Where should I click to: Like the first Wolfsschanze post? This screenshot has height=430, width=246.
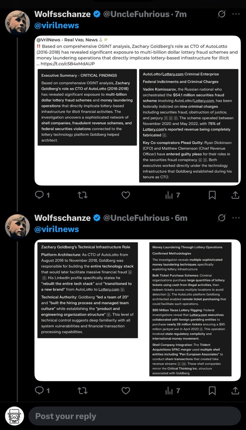click(x=126, y=195)
